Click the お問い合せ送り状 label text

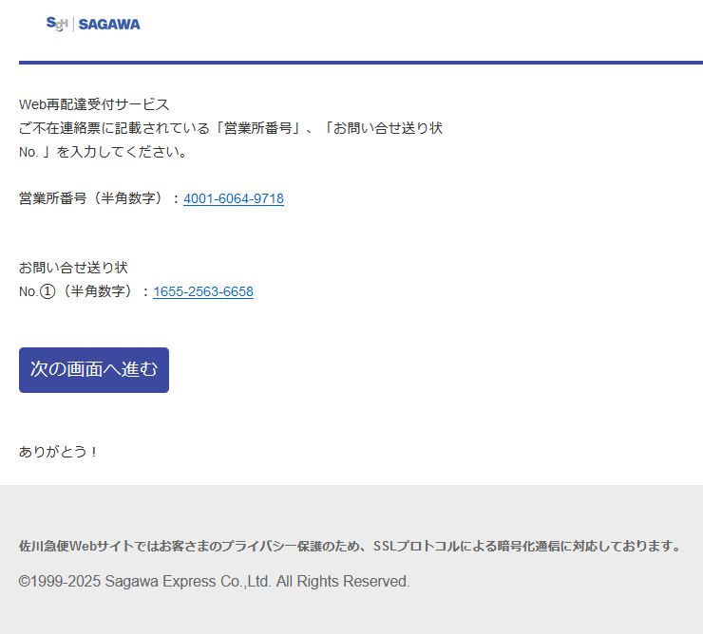(x=73, y=268)
